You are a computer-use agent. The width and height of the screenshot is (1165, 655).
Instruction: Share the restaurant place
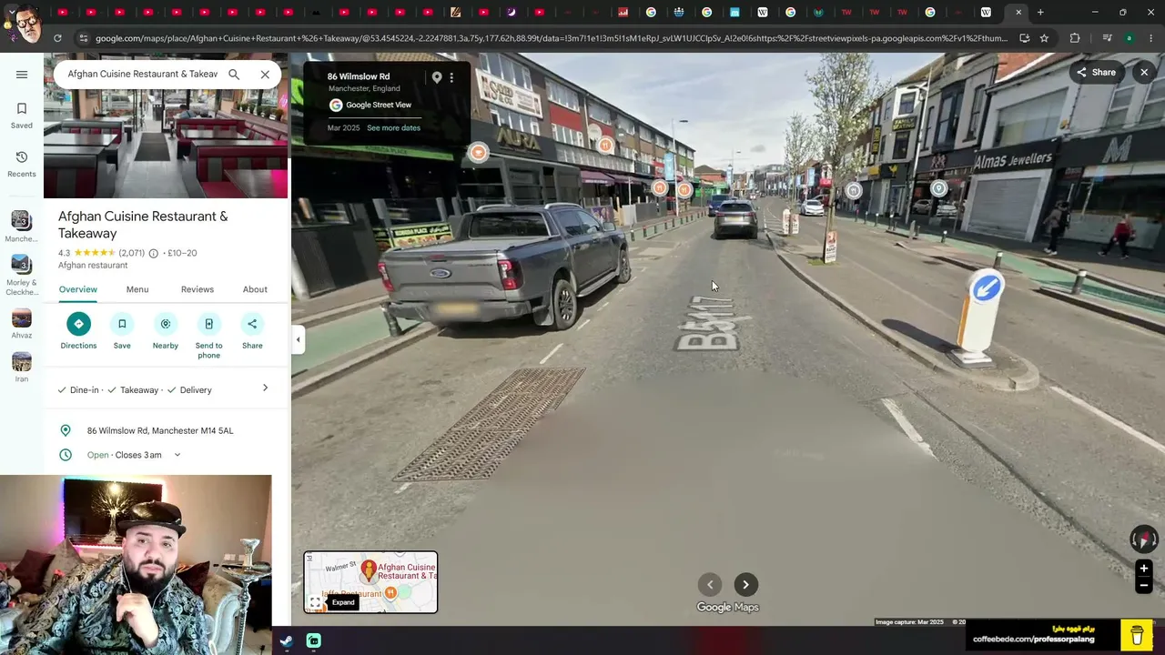(252, 331)
